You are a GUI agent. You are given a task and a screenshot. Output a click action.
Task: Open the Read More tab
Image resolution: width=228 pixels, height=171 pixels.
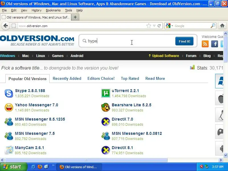155,79
